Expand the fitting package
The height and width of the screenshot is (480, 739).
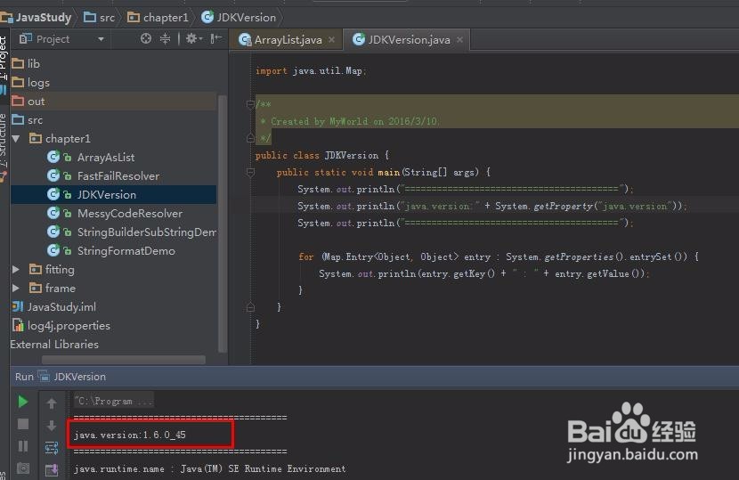[x=16, y=269]
